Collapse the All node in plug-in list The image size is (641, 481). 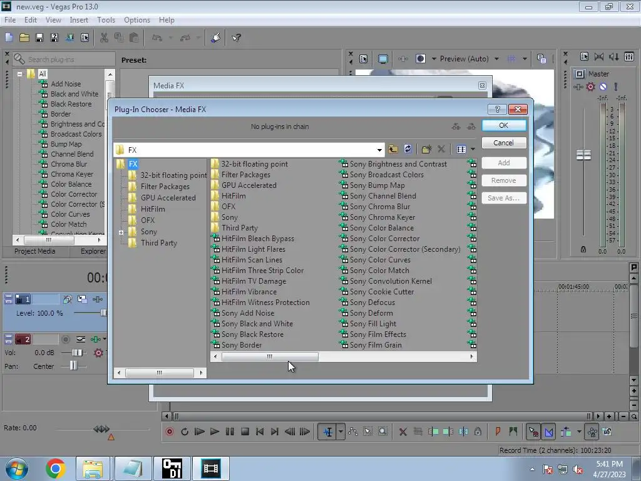pos(19,74)
